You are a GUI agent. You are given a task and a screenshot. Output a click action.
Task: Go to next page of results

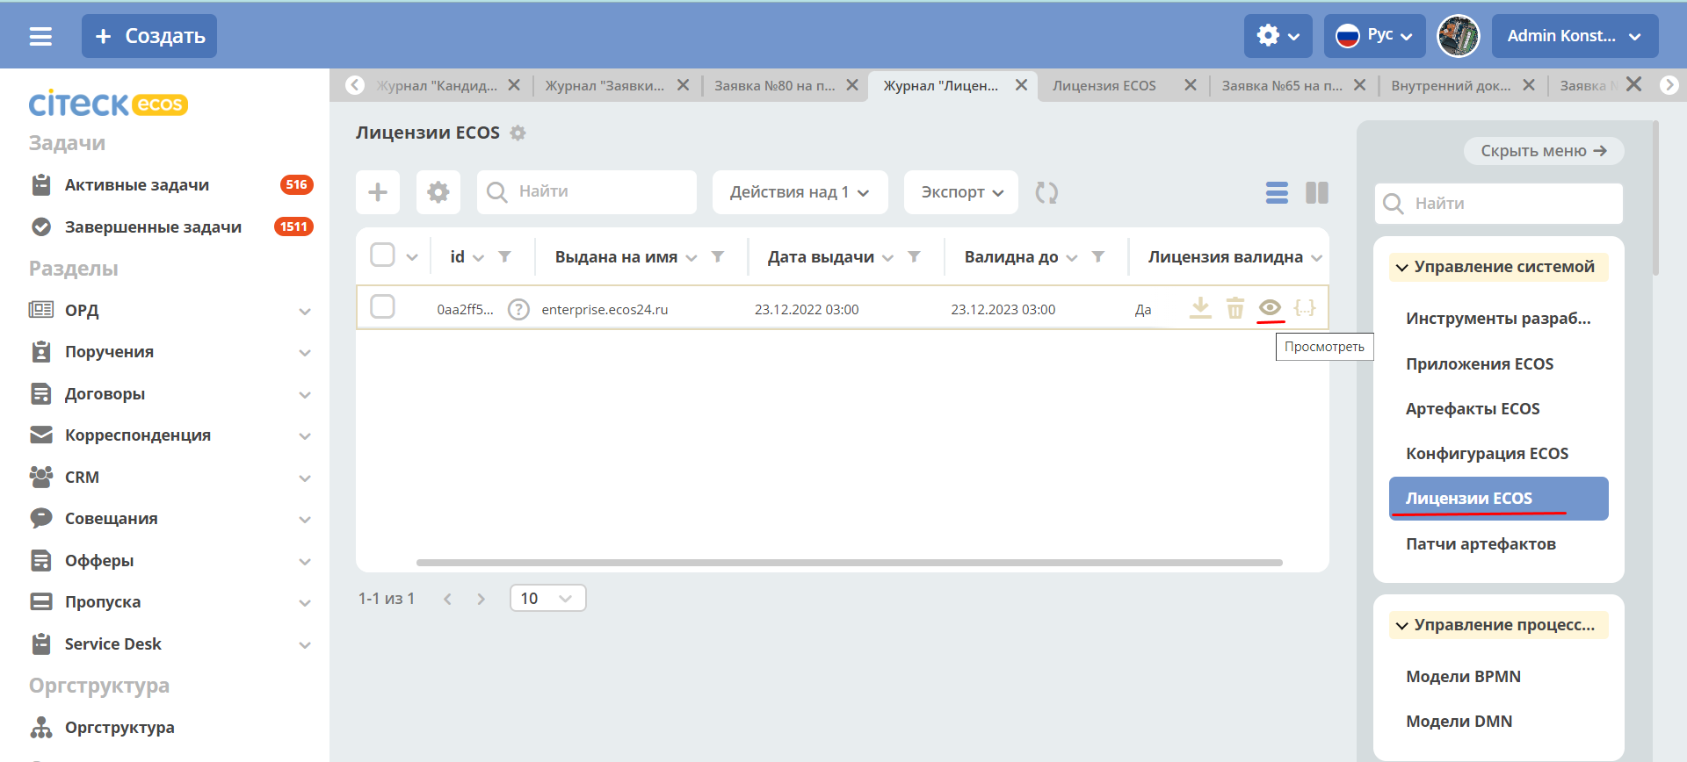[481, 599]
